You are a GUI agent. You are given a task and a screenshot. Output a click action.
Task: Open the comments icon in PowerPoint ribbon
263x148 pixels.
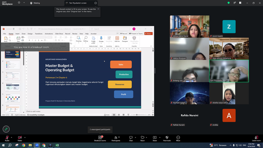pyautogui.click(x=118, y=34)
